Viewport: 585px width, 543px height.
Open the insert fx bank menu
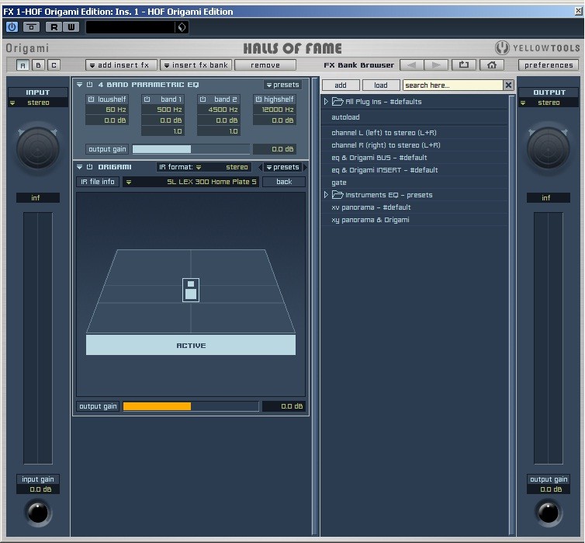(x=196, y=65)
